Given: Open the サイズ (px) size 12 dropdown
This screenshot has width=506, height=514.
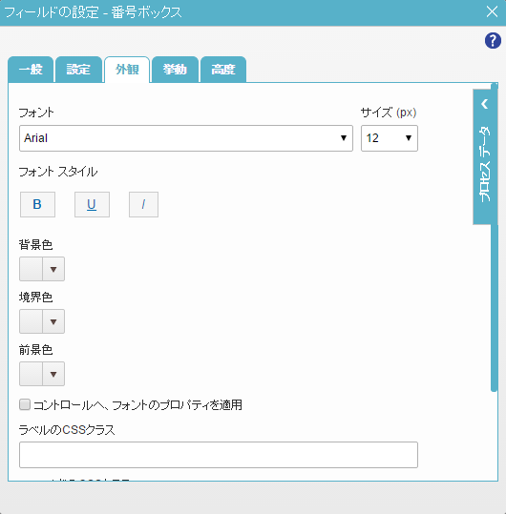Looking at the screenshot, I should tap(390, 138).
